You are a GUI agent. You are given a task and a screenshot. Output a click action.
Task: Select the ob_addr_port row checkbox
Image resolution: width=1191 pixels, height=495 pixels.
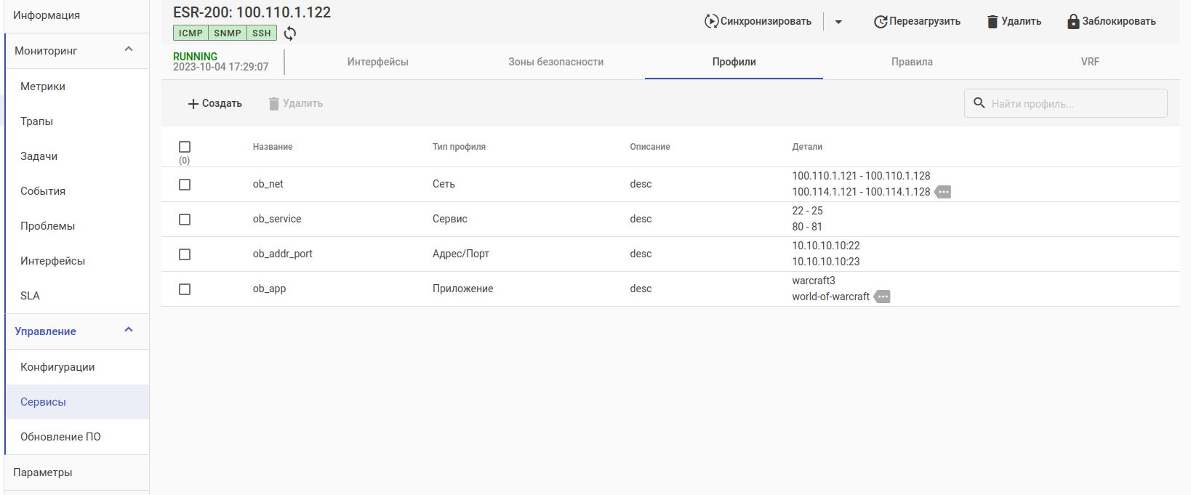[x=185, y=254]
